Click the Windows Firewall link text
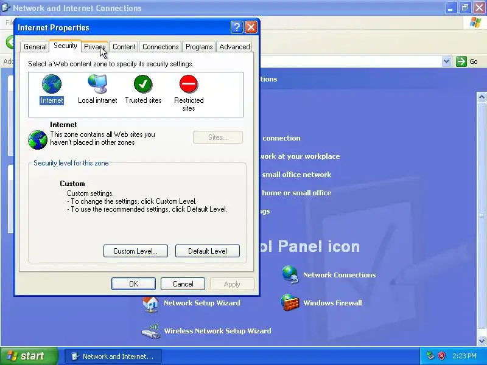 [x=332, y=303]
